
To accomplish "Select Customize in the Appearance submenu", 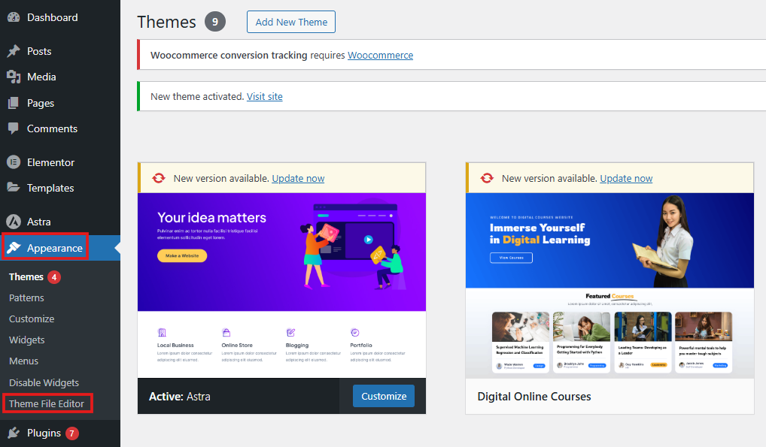I will click(32, 319).
